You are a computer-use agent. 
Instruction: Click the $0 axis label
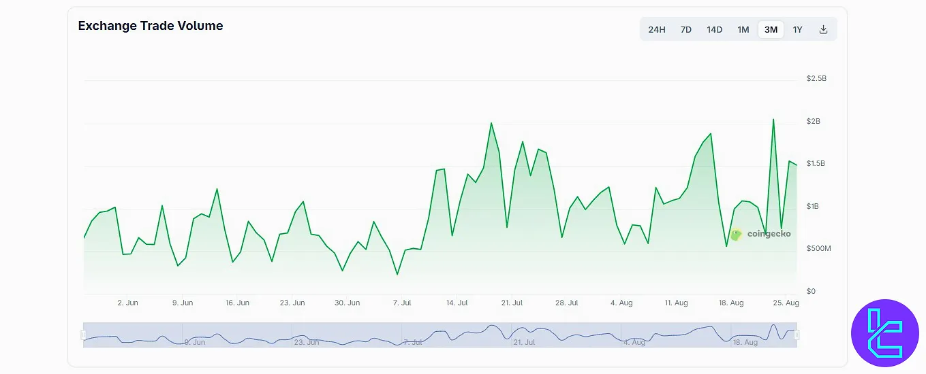811,291
